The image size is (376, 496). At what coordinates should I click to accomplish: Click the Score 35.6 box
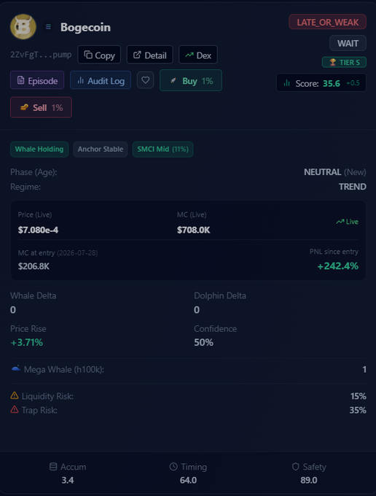pos(321,83)
